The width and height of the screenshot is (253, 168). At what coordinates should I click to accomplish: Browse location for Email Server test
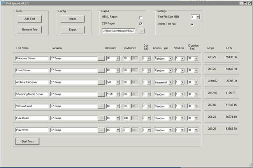tap(101, 71)
